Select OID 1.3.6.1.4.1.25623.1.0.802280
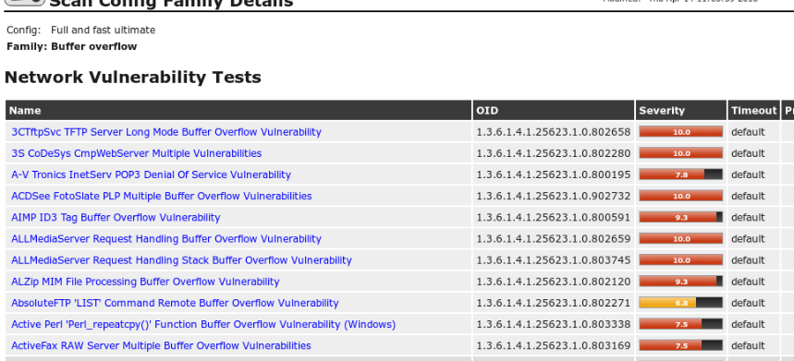 (554, 153)
